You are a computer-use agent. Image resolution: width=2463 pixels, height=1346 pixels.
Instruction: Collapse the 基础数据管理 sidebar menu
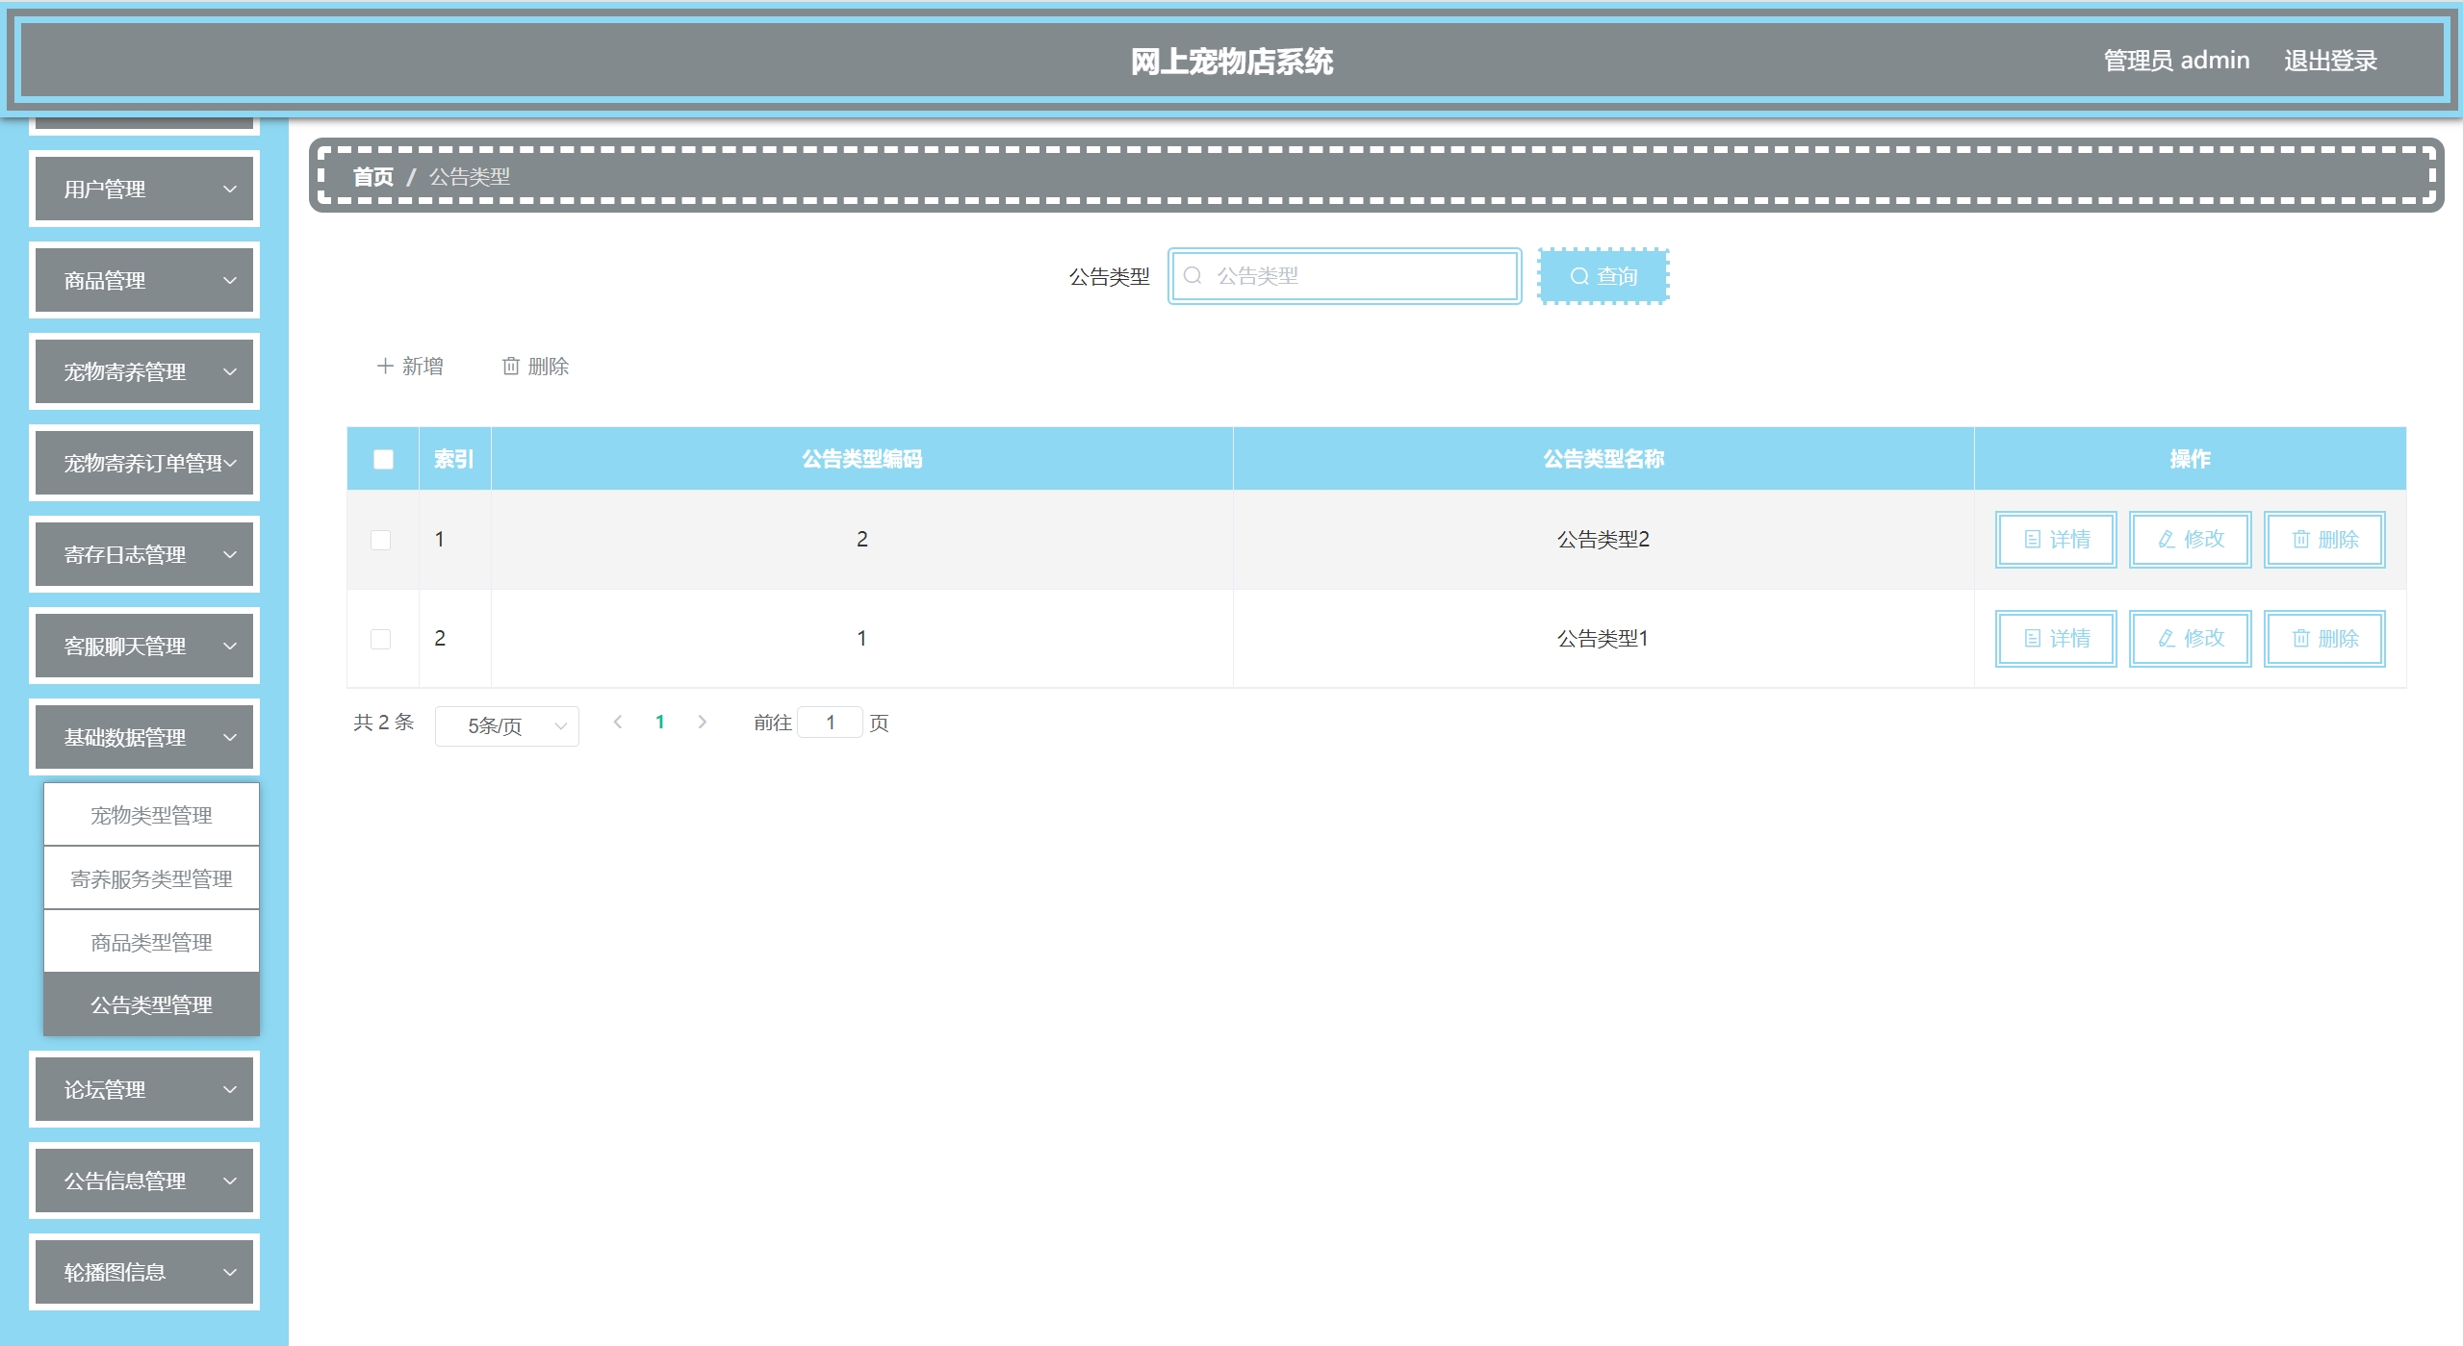(144, 738)
